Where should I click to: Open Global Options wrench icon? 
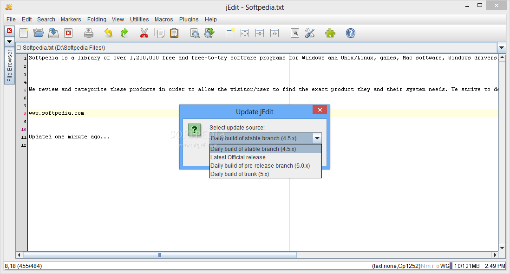pyautogui.click(x=310, y=33)
